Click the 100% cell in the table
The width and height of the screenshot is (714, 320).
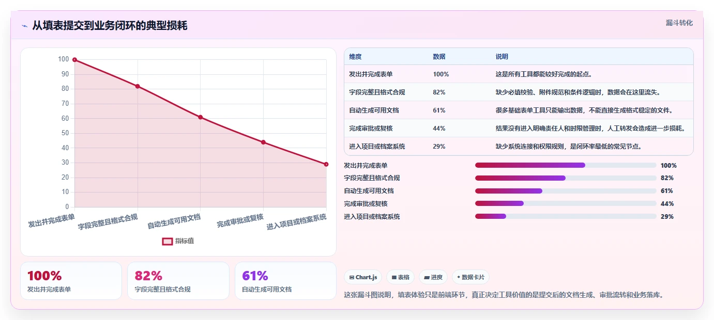(x=441, y=74)
